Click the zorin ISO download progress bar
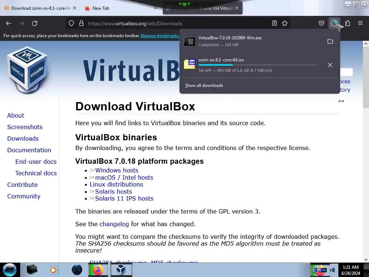The width and height of the screenshot is (369, 277). click(x=257, y=65)
